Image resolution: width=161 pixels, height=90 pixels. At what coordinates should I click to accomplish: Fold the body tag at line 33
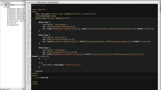(30, 75)
